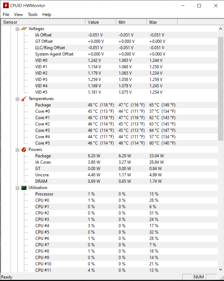Image resolution: width=224 pixels, height=281 pixels.
Task: Collapse the Powers tree section
Action: (x=17, y=150)
